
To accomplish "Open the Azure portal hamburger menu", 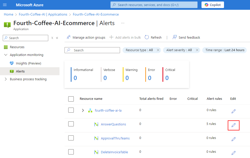I will [x=5, y=5].
